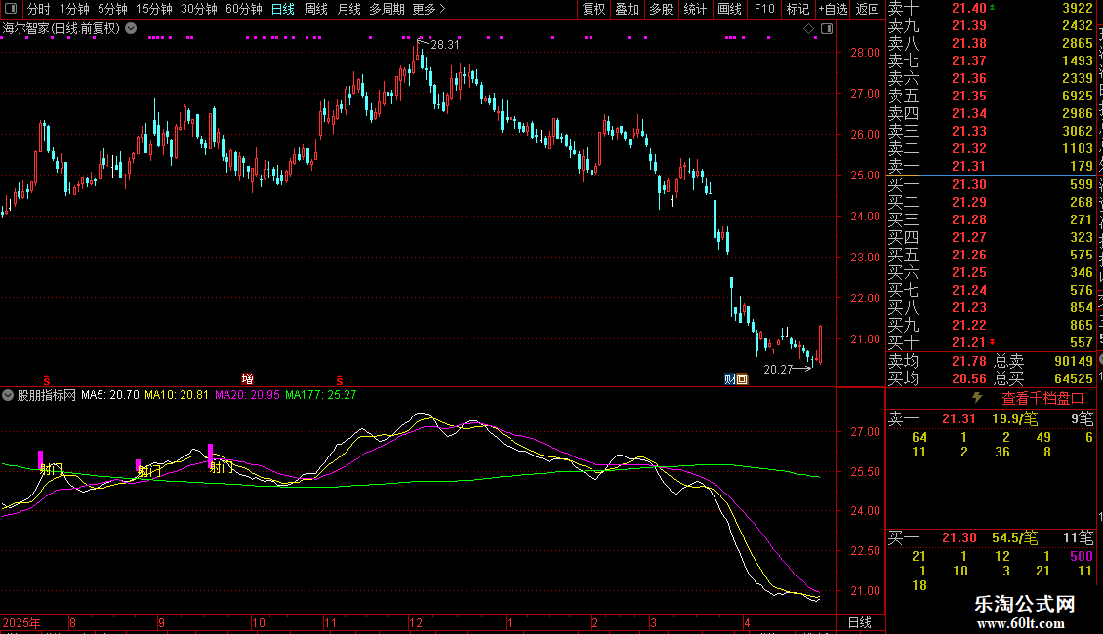Click the 54.5/笔 buy queue header
This screenshot has height=634, width=1103.
click(1014, 537)
